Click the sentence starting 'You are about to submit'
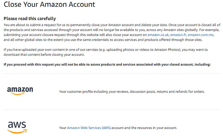Image resolution: width=223 pixels, height=136 pixels. (52, 25)
